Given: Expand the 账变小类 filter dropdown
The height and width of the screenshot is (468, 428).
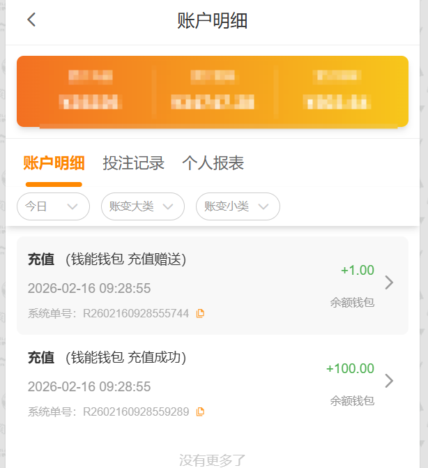Looking at the screenshot, I should pos(238,206).
